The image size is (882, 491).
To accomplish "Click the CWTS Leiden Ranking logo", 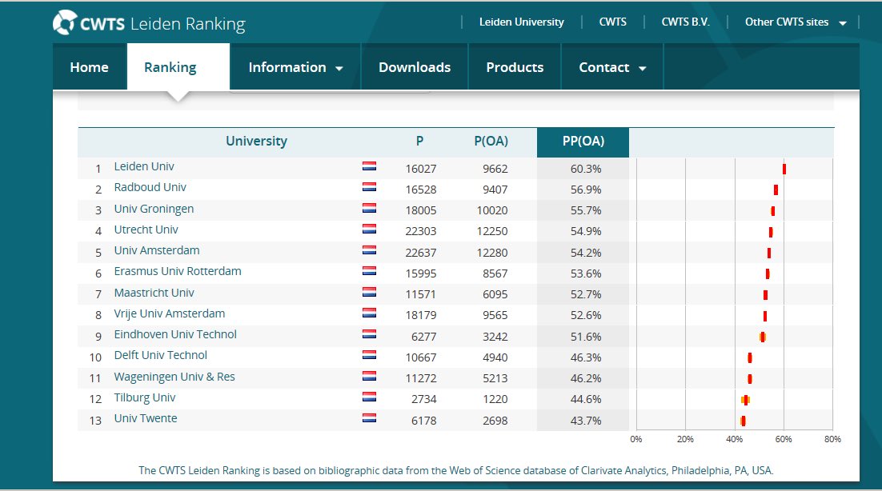I will [149, 23].
